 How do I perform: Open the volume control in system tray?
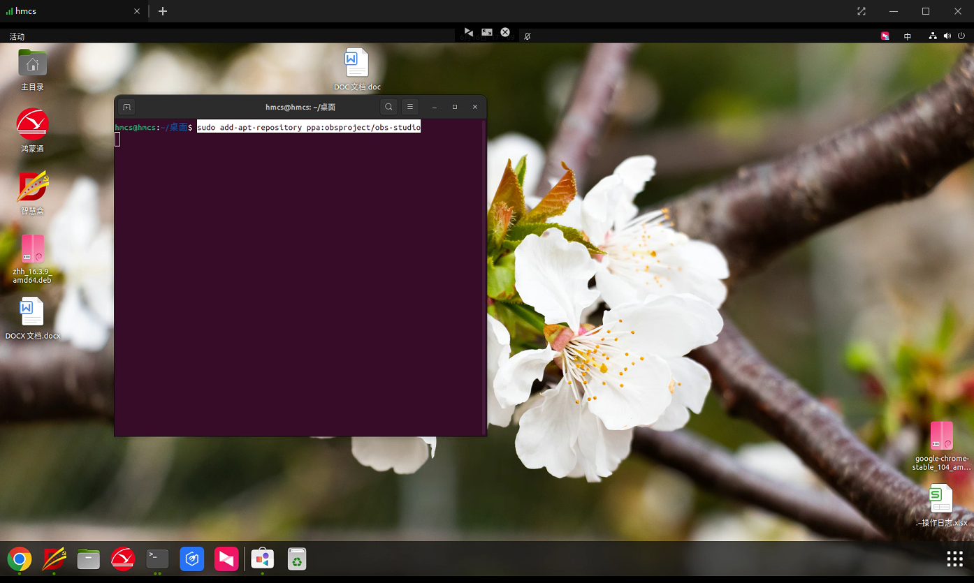coord(947,36)
